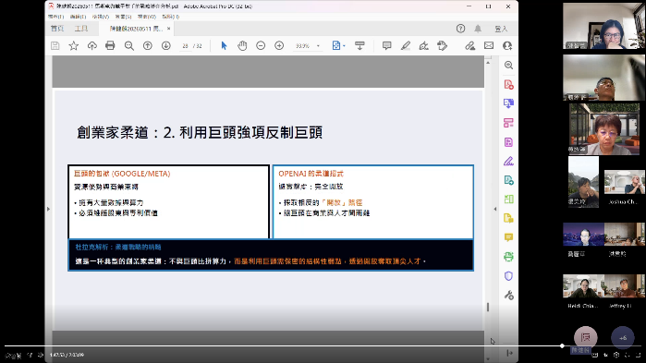
Task: Click the upload to cloud icon
Action: click(91, 45)
